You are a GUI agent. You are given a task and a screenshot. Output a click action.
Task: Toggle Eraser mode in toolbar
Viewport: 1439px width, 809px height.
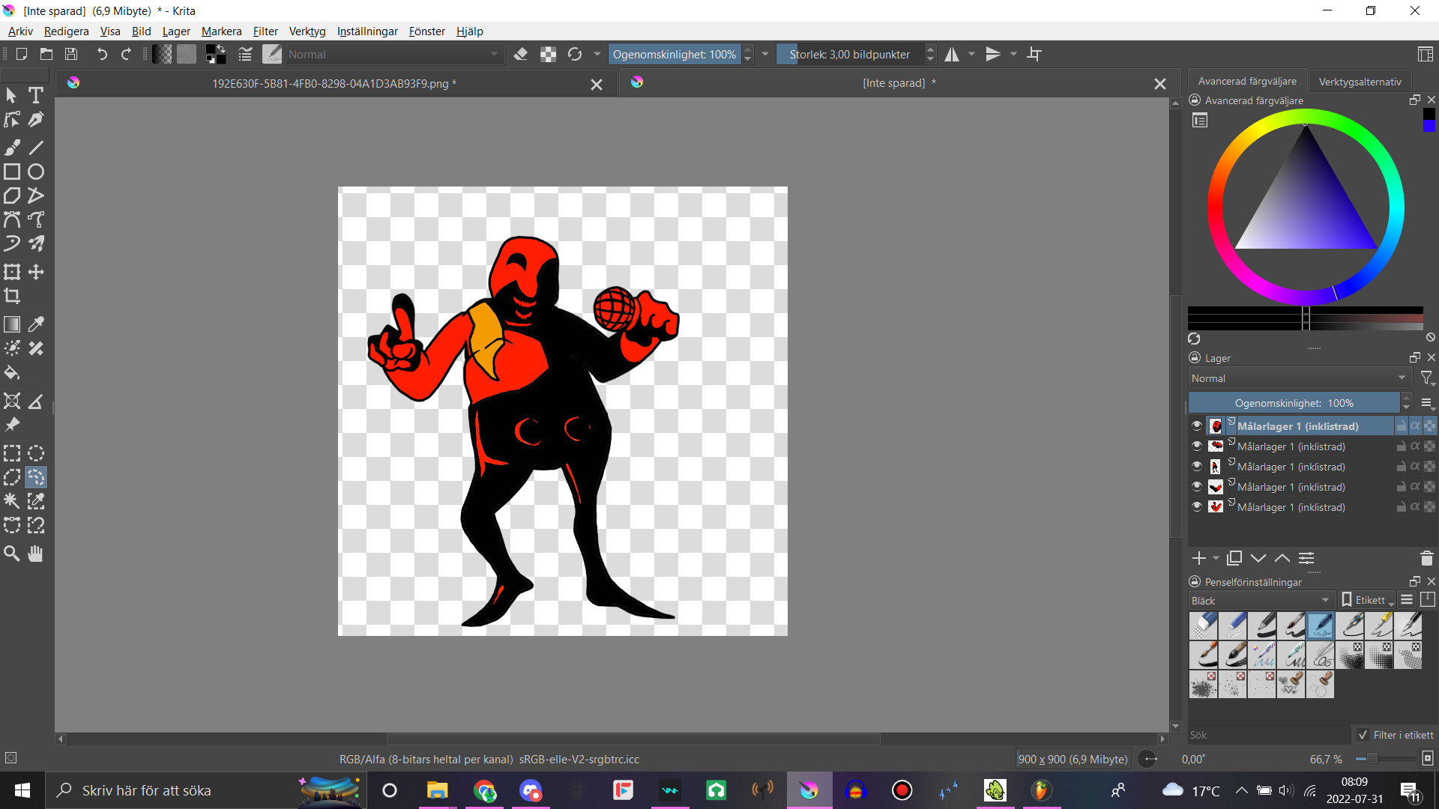521,54
